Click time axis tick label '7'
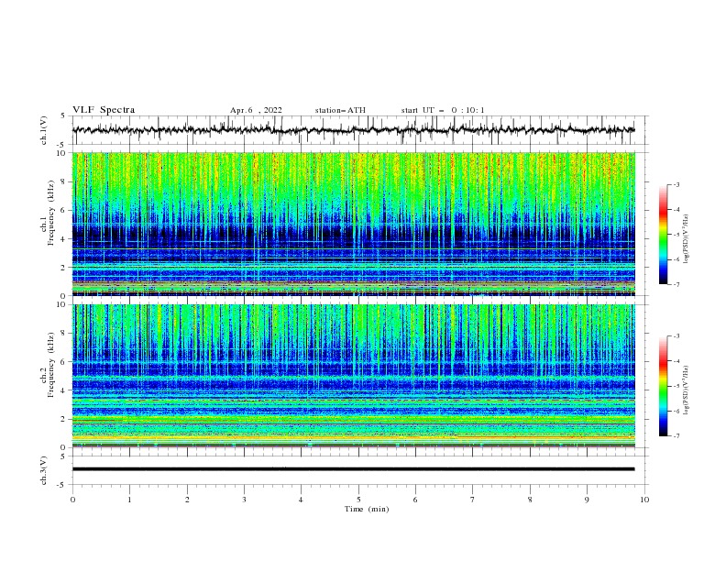This screenshot has width=726, height=561. click(x=473, y=500)
